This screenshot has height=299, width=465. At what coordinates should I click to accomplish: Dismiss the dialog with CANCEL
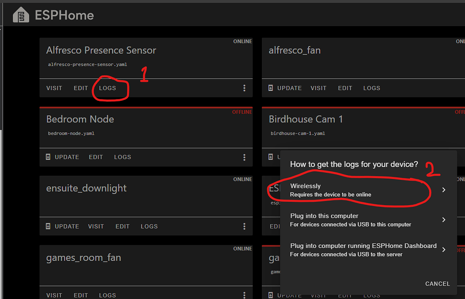coord(437,283)
